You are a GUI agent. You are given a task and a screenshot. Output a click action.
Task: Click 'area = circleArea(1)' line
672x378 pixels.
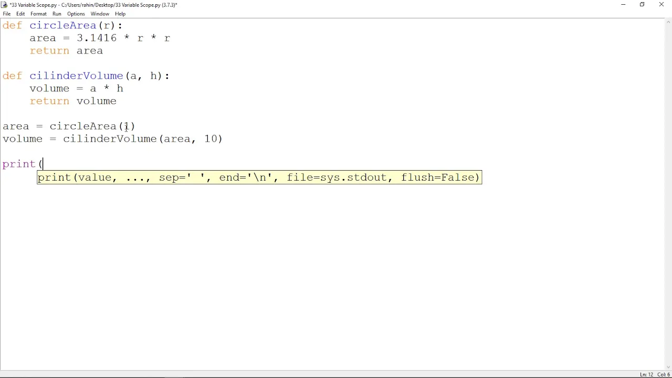pyautogui.click(x=69, y=126)
